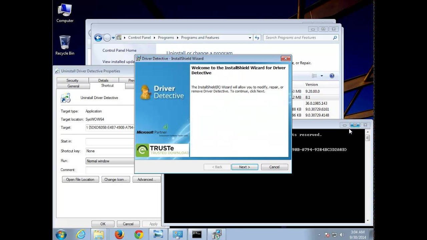The height and width of the screenshot is (240, 427).
Task: Select the row with version 9.20.00.0
Action: click(315, 91)
